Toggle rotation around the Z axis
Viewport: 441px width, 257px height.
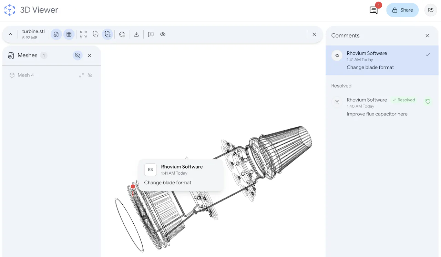click(x=108, y=34)
